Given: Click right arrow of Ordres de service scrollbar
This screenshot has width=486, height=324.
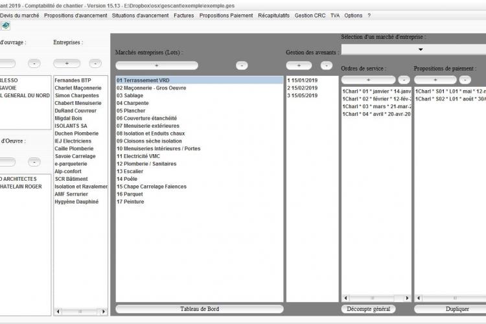Looking at the screenshot, I should (407, 298).
